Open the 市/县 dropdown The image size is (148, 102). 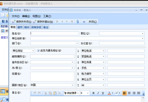[72, 68]
